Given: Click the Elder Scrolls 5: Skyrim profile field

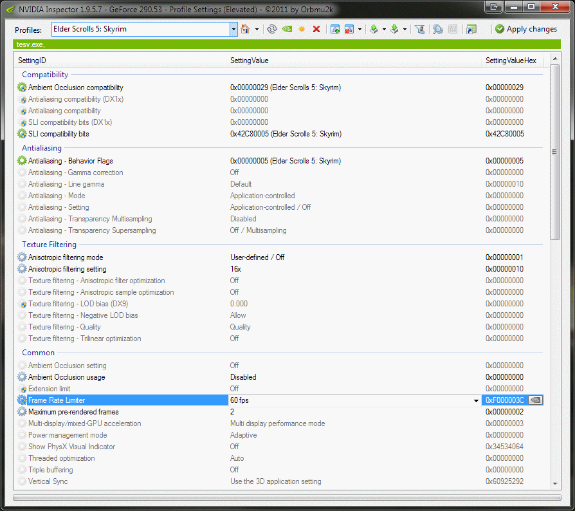Looking at the screenshot, I should [x=141, y=29].
